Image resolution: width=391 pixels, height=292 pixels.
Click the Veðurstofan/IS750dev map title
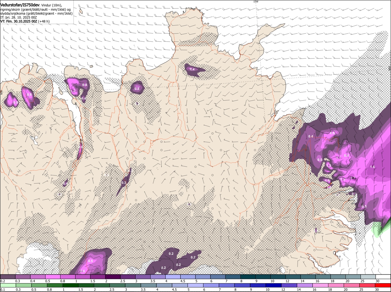pyautogui.click(x=20, y=5)
